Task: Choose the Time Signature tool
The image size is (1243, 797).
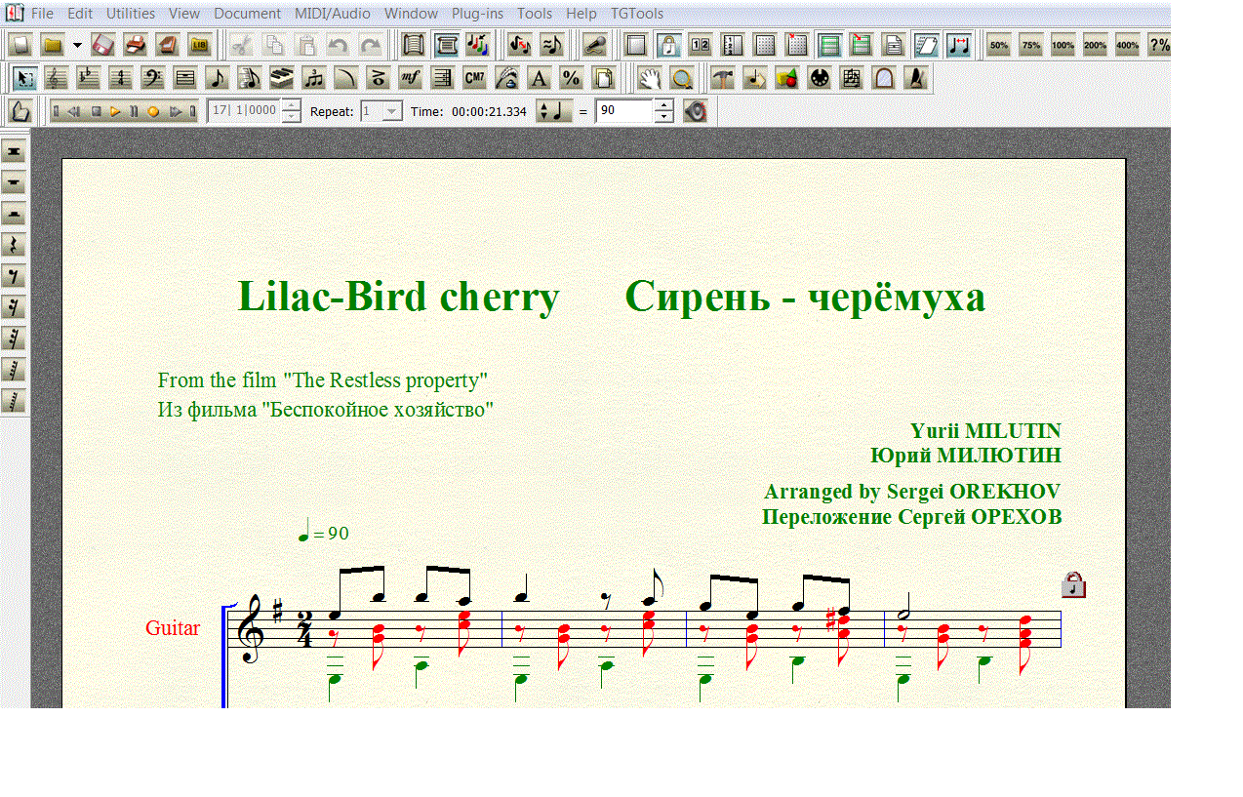Action: pos(121,78)
